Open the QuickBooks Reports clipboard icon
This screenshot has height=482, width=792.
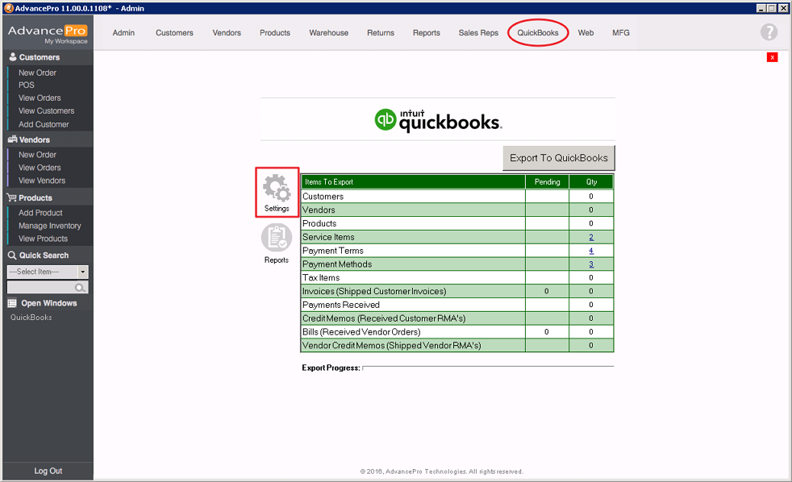tap(277, 237)
